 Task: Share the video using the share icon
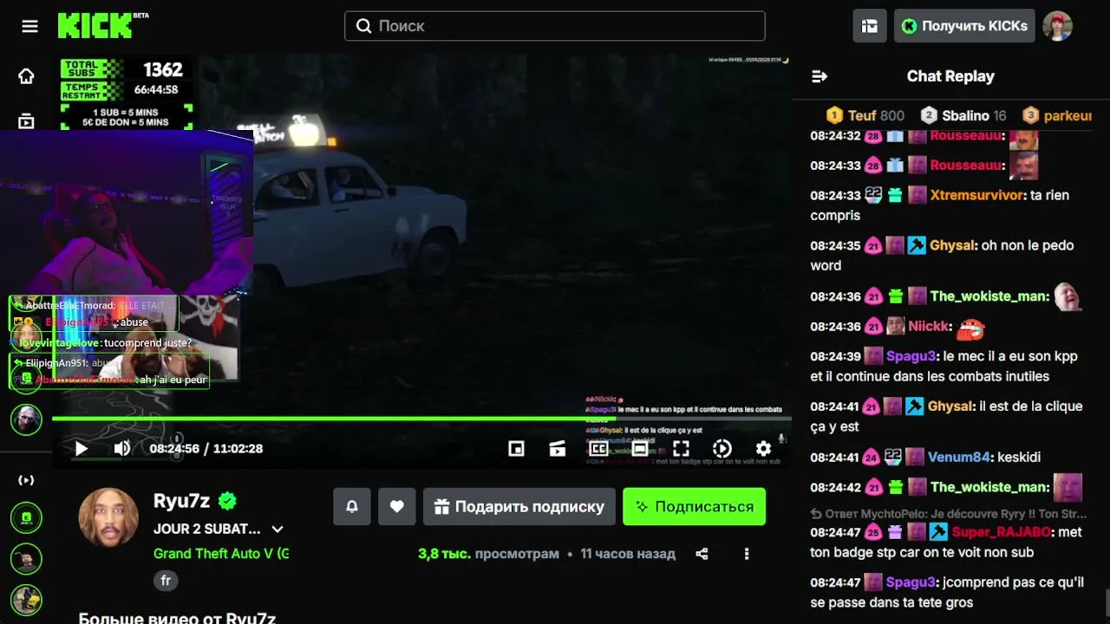702,554
